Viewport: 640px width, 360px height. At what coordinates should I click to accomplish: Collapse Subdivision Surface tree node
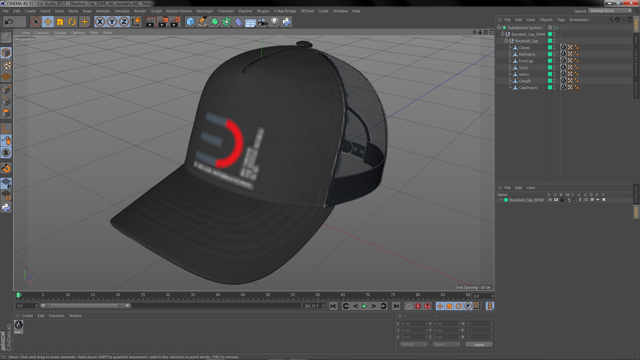[x=499, y=27]
